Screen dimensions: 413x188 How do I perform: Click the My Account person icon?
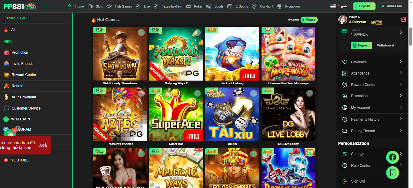pos(344,108)
